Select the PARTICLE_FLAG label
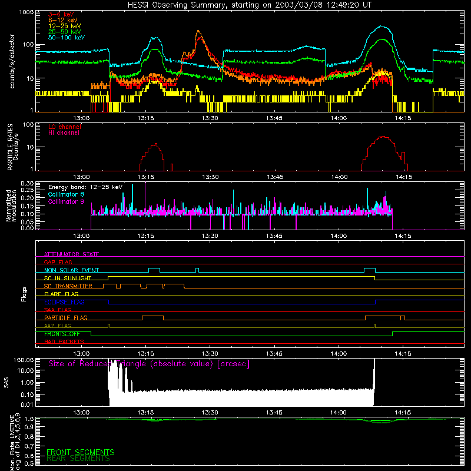Image resolution: width=471 pixels, height=471 pixels. (x=66, y=318)
